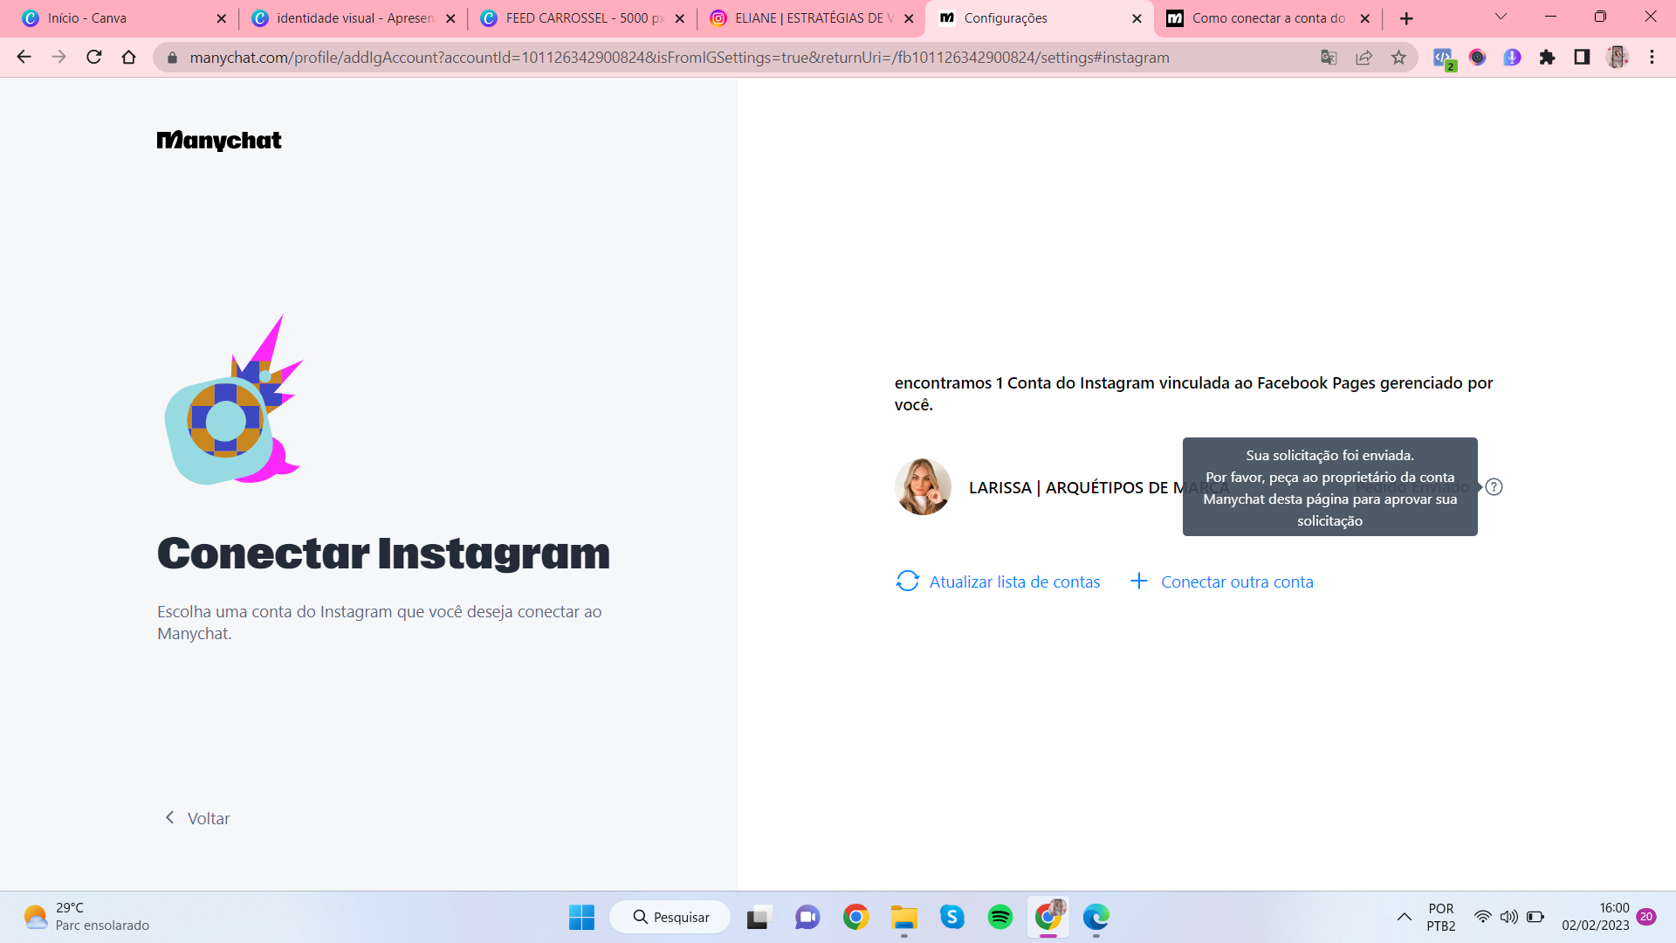Close the Início - Canva tab

222,18
